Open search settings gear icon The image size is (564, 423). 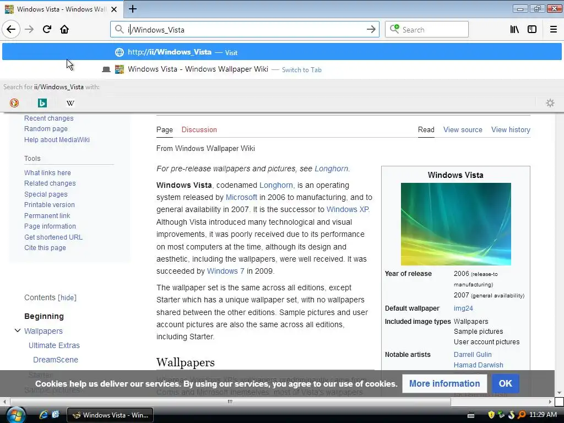pos(550,103)
